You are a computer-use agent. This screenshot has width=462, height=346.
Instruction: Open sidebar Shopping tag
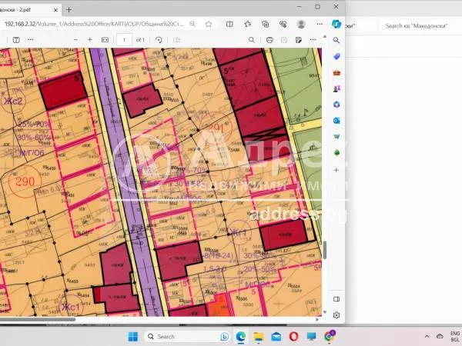click(x=336, y=56)
